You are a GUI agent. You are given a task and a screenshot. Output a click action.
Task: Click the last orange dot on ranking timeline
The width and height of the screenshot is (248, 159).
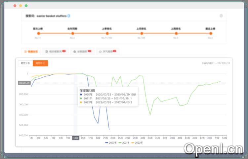pos(210,33)
